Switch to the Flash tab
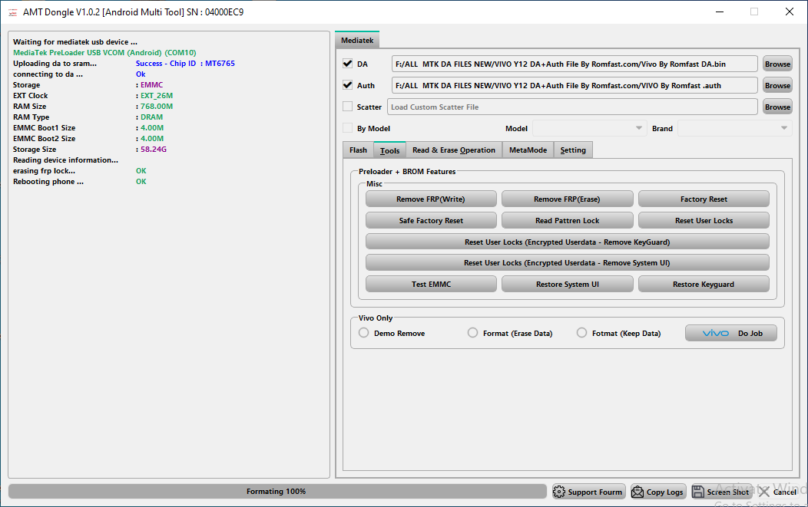The height and width of the screenshot is (507, 808). (358, 150)
